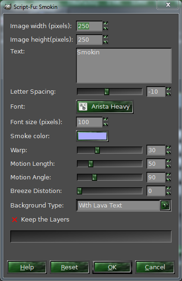182x281 pixels.
Task: Click the Text area containing Smokin
Action: coord(124,66)
